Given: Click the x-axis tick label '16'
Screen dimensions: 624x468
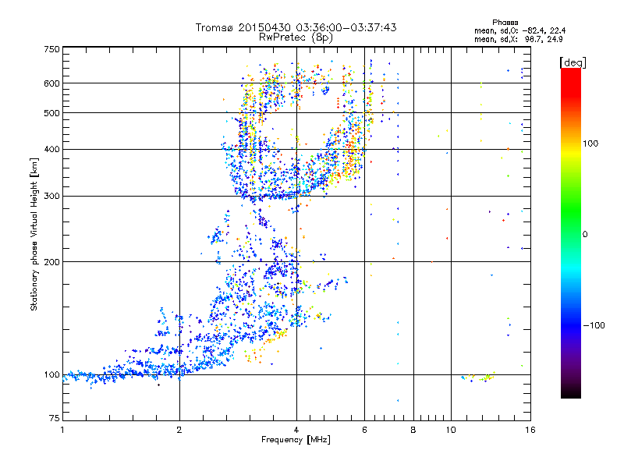Looking at the screenshot, I should coord(530,430).
